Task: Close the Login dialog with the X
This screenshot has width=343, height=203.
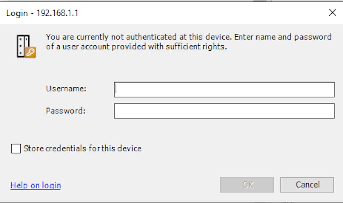Action: pos(332,13)
